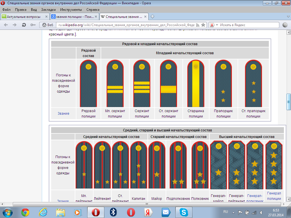Click the browser Back arrow button
Viewport: 291px width, 218px height.
click(x=5, y=25)
